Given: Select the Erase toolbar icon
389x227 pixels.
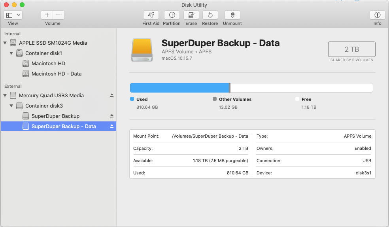Looking at the screenshot, I should pyautogui.click(x=191, y=15).
